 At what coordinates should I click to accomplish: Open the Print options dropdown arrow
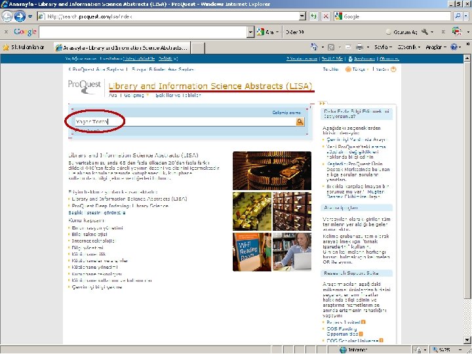coord(368,47)
